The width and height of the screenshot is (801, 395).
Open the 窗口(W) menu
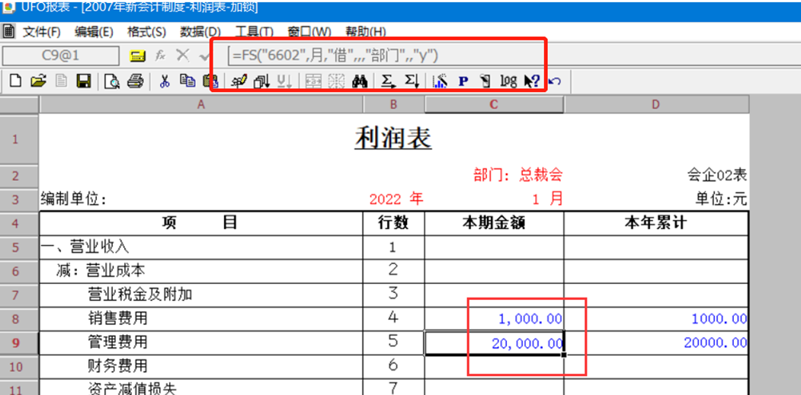tap(309, 32)
